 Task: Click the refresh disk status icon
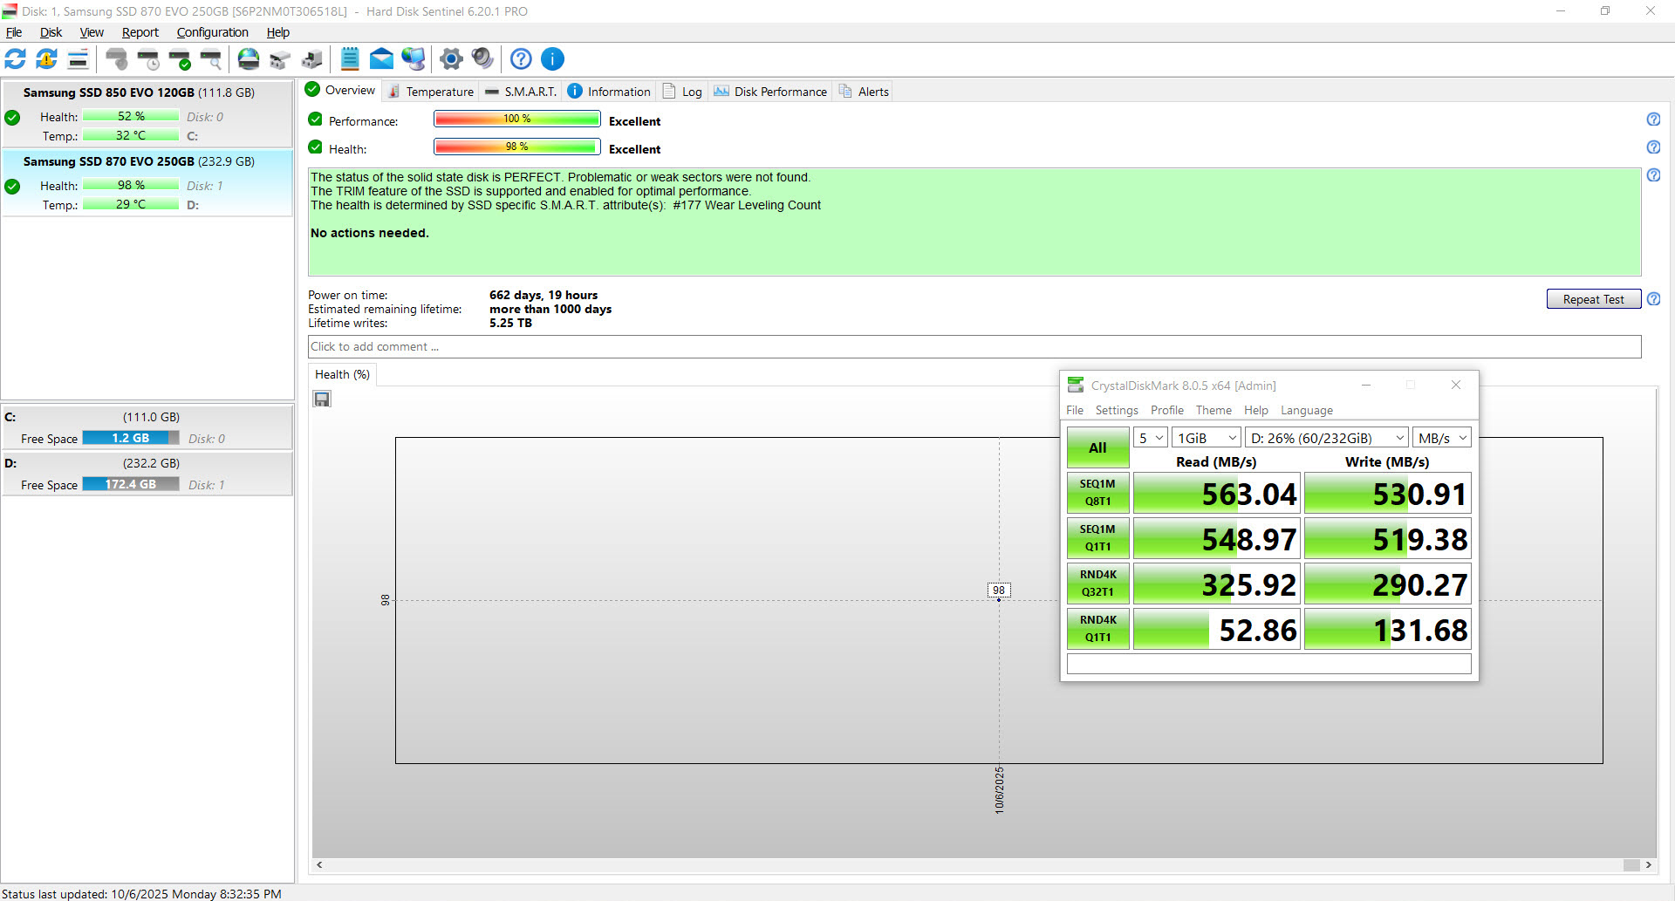coord(16,59)
